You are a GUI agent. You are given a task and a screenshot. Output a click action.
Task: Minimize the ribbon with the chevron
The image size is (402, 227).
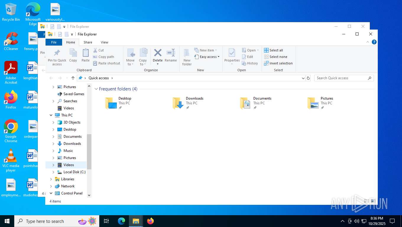pyautogui.click(x=368, y=42)
